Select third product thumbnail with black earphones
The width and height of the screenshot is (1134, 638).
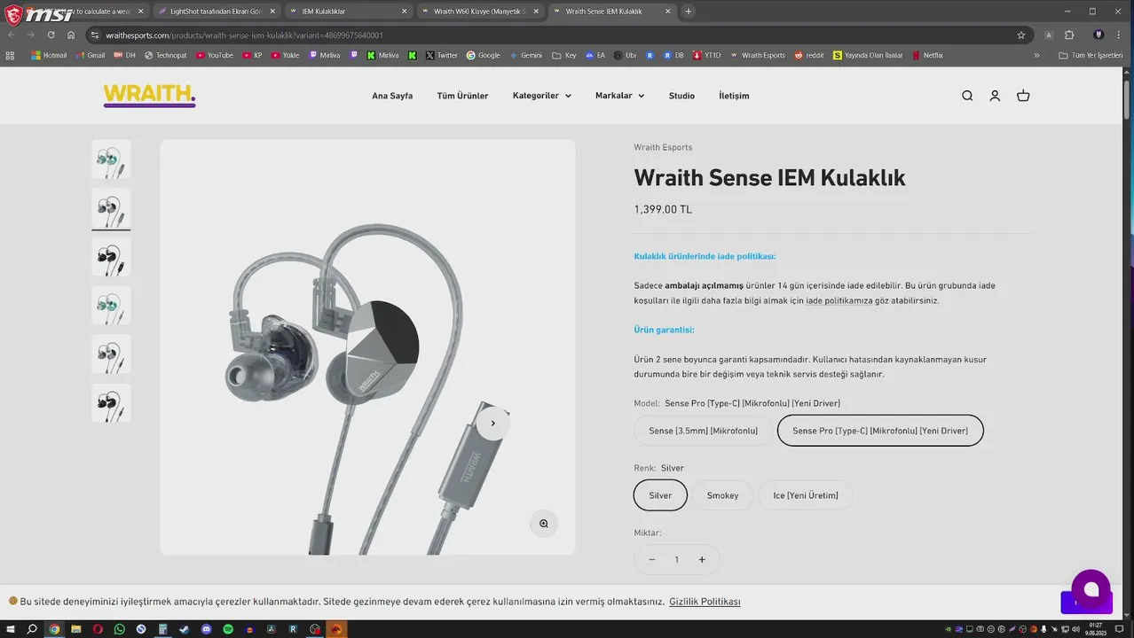tap(111, 257)
